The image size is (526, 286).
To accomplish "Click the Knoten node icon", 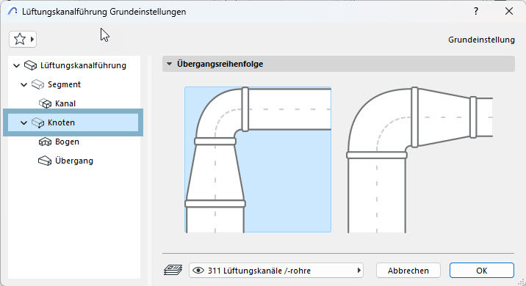I will coord(37,122).
